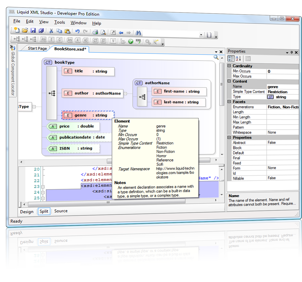302x282 pixels.
Task: Click the Copy icon in the toolbar
Action: pos(59,31)
